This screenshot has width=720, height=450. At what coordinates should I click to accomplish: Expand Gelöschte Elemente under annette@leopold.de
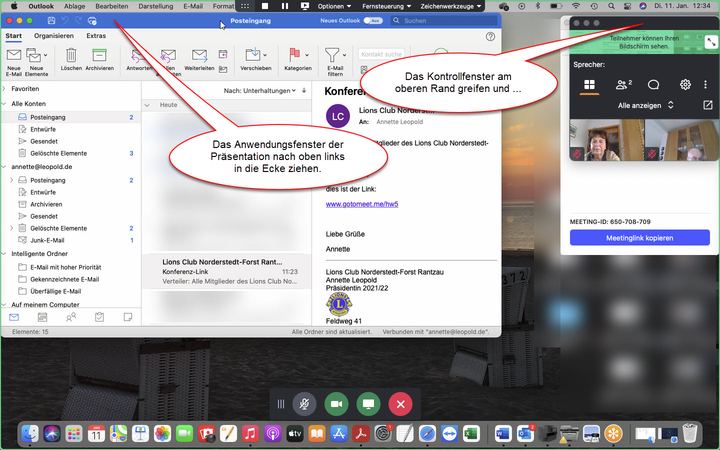click(11, 228)
